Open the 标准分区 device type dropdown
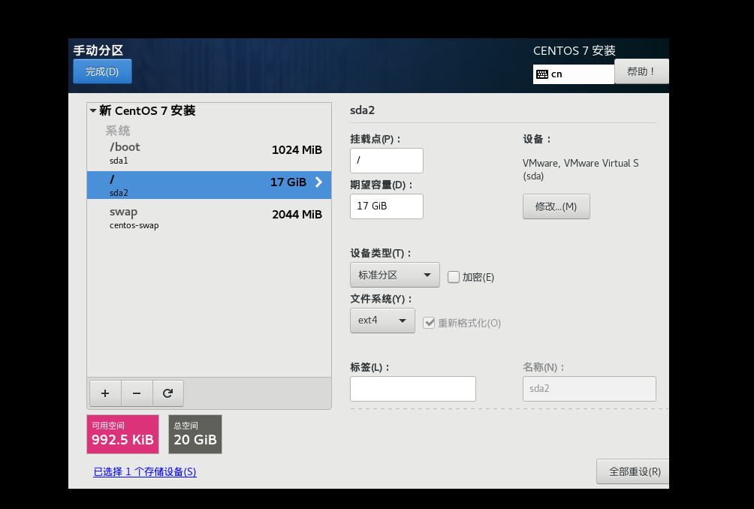754x509 pixels. (395, 275)
